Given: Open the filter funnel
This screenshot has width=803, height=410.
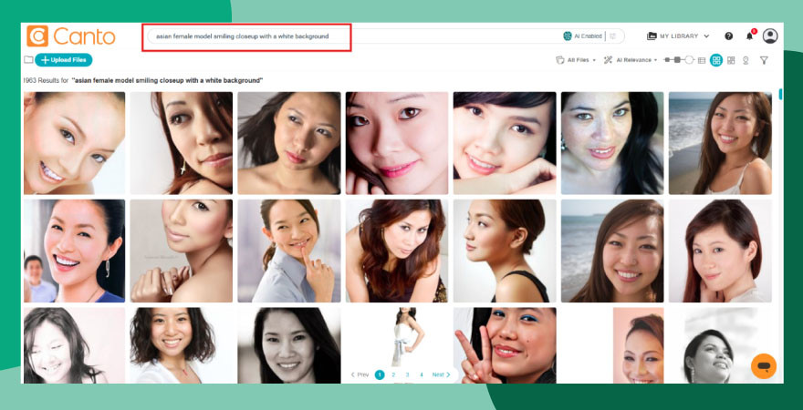Looking at the screenshot, I should pyautogui.click(x=764, y=60).
